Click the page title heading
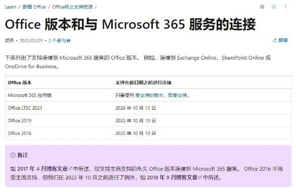This screenshot has width=296, height=192. coord(130,24)
